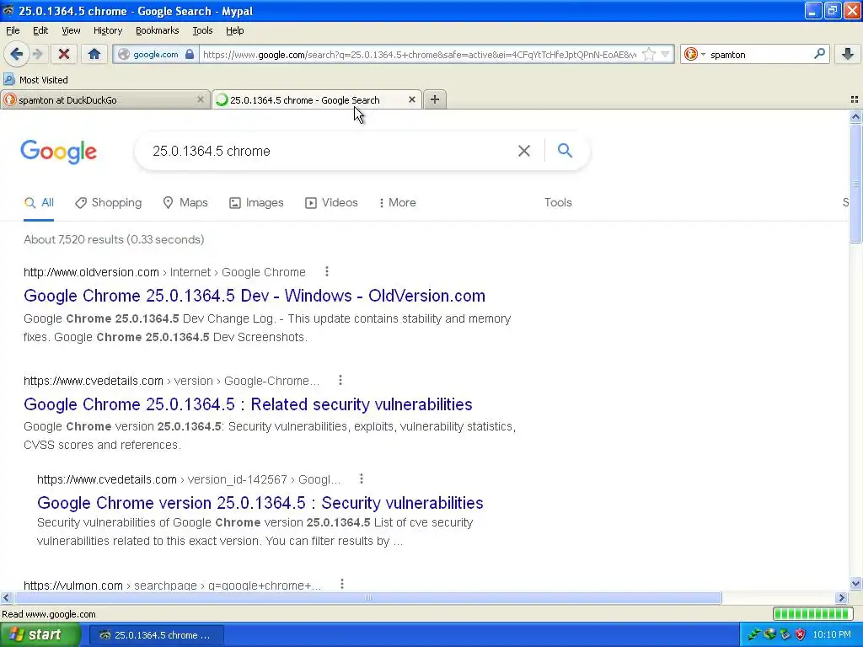The image size is (863, 647).
Task: Click the horizontal scrollbar right arrow
Action: point(841,597)
